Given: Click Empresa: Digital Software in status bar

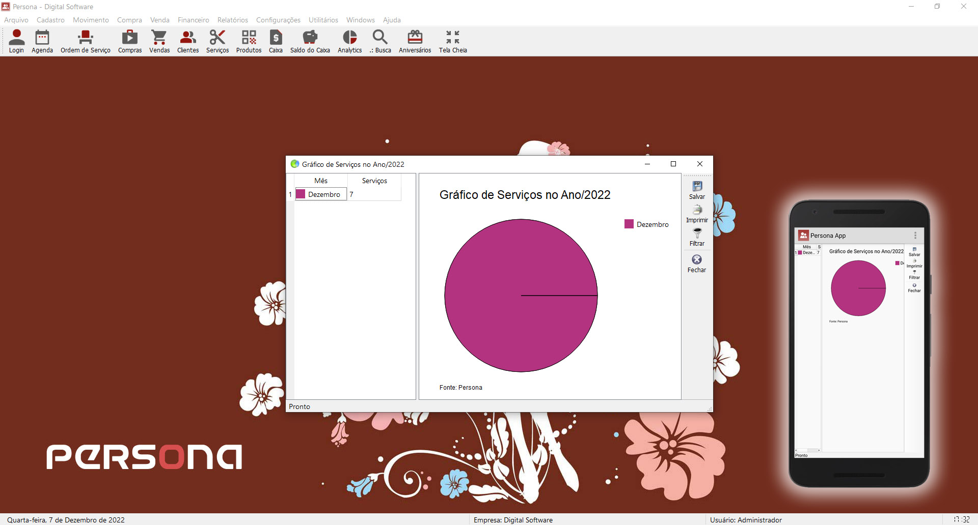Looking at the screenshot, I should pyautogui.click(x=513, y=520).
